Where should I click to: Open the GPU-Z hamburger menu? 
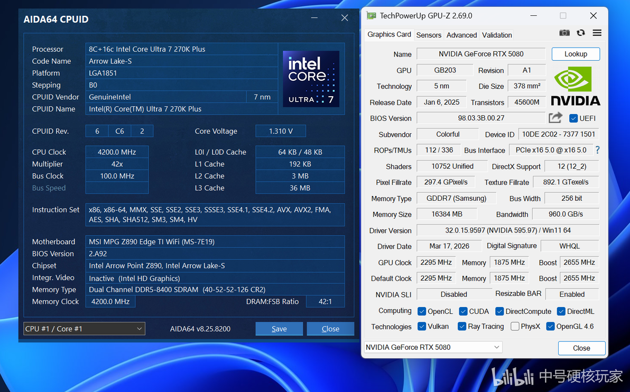pyautogui.click(x=597, y=33)
